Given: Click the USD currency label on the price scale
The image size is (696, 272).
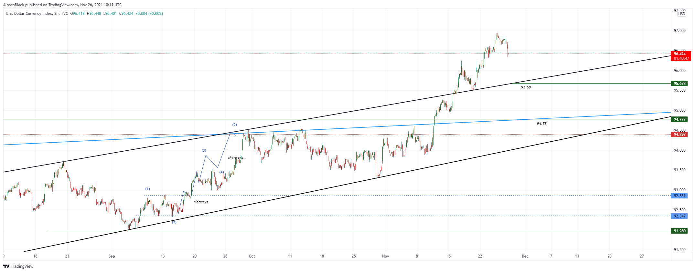Looking at the screenshot, I should 681,14.
